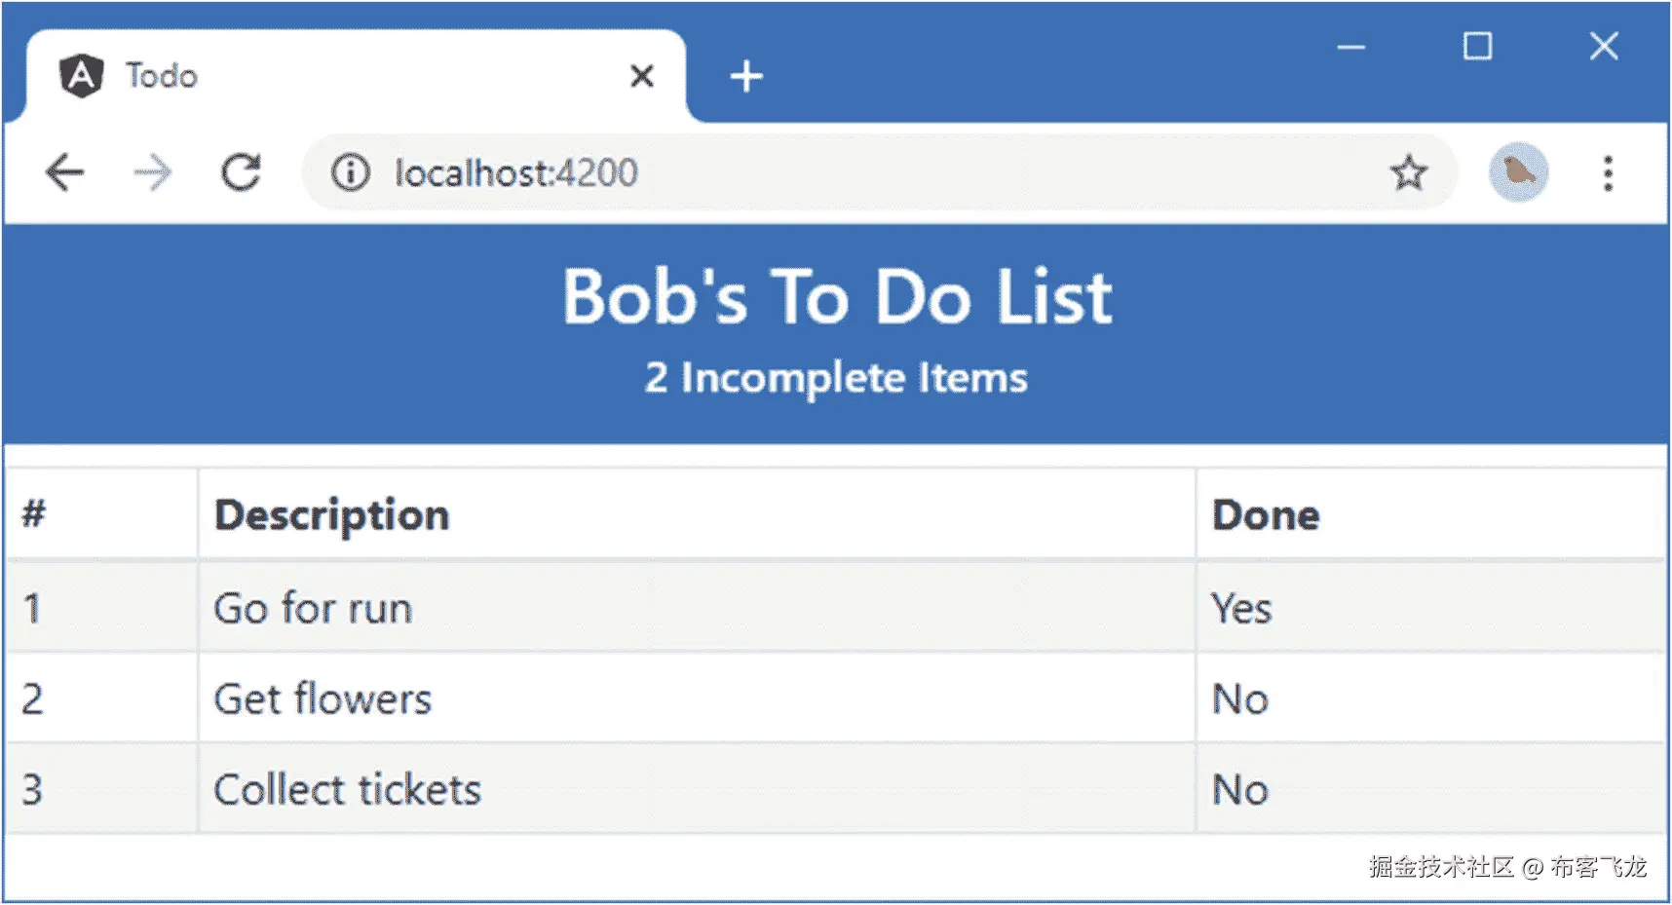Screen dimensions: 1672x905
Task: Click the Bob's To Do List heading
Action: (x=837, y=296)
